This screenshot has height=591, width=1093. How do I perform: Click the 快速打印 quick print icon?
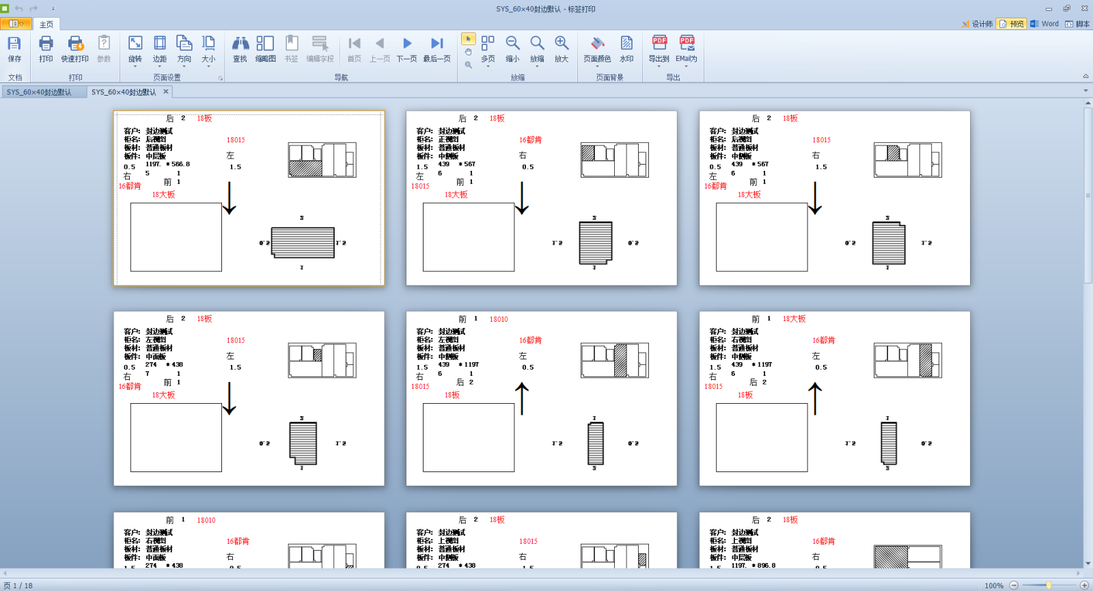[75, 49]
